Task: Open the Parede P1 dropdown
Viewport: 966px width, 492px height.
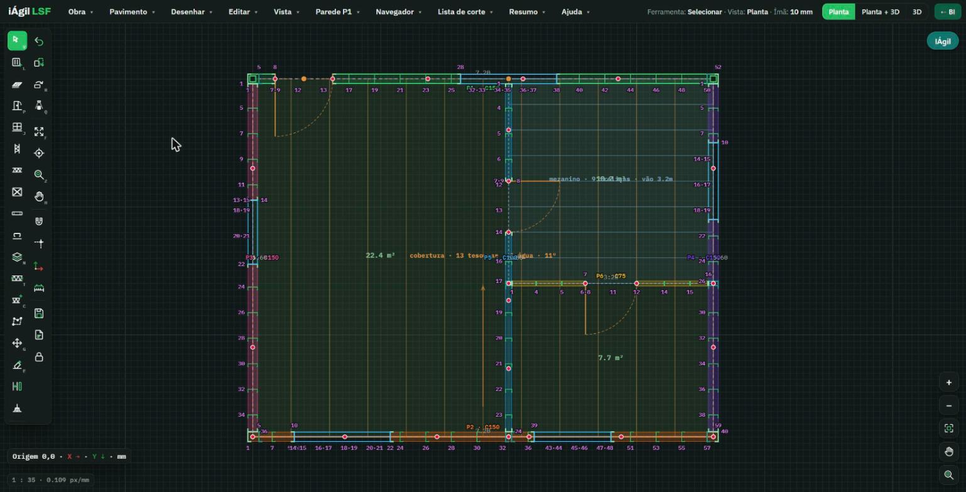Action: [x=338, y=12]
